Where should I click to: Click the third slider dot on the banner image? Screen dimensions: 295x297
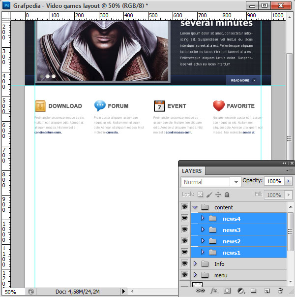[54, 76]
